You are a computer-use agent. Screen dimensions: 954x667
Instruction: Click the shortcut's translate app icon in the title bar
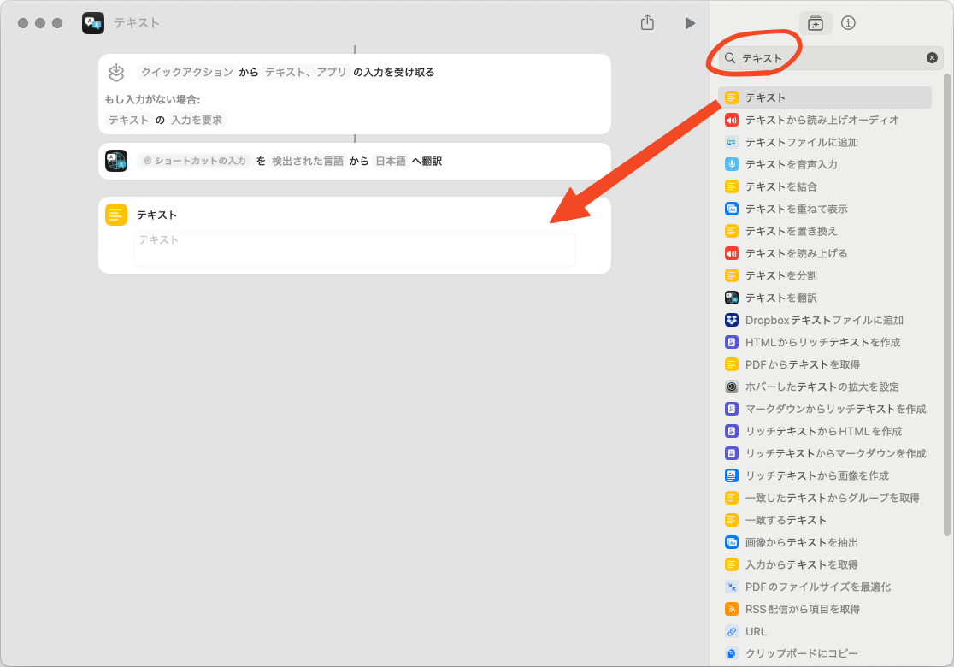(93, 23)
